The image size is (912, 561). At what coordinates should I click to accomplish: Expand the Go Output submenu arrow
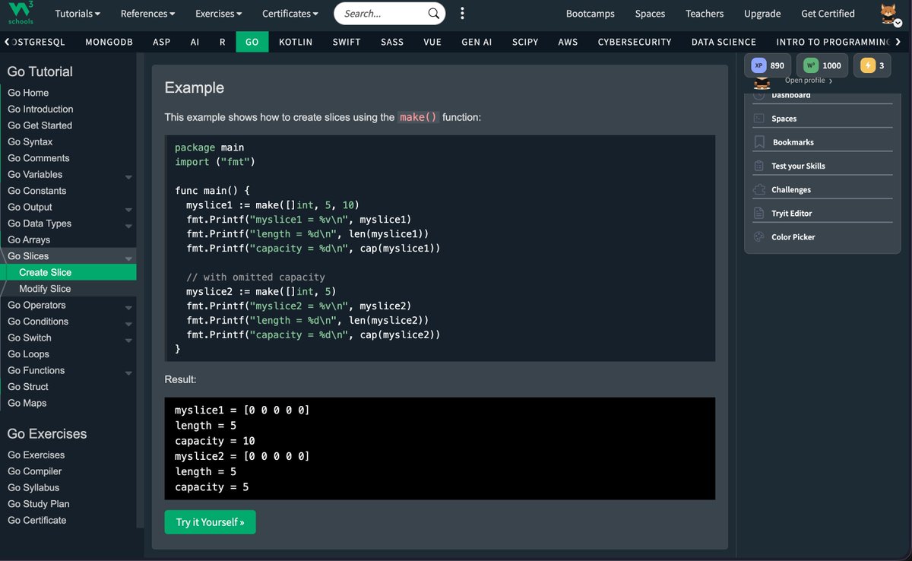coord(128,209)
